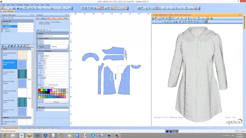This screenshot has width=246, height=138.
Task: Collapse the Used shaders section
Action: tap(2, 49)
